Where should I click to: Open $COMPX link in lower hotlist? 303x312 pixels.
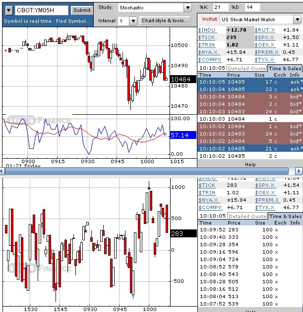[210, 207]
